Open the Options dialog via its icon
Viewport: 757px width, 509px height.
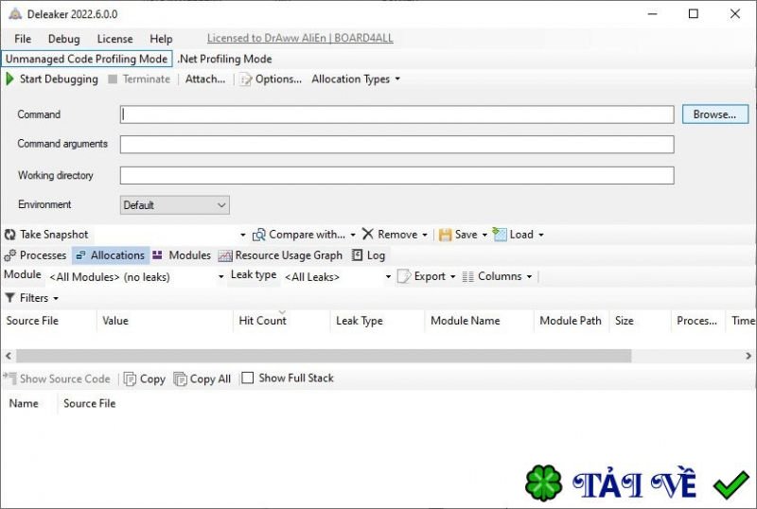tap(246, 79)
